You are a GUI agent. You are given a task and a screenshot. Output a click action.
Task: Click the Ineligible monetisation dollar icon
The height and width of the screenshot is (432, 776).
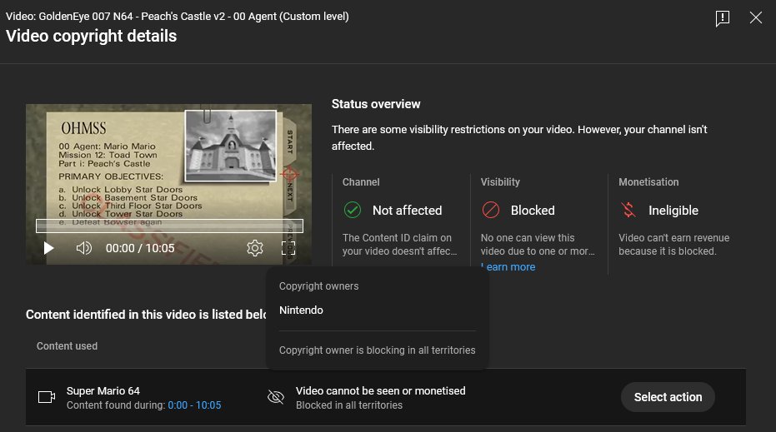tap(628, 210)
